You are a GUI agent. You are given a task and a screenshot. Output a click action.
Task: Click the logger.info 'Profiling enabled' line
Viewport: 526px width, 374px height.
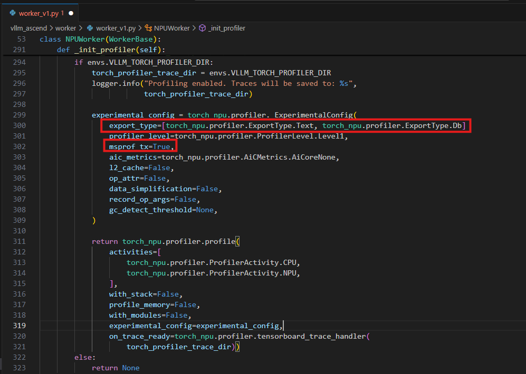[x=224, y=83]
